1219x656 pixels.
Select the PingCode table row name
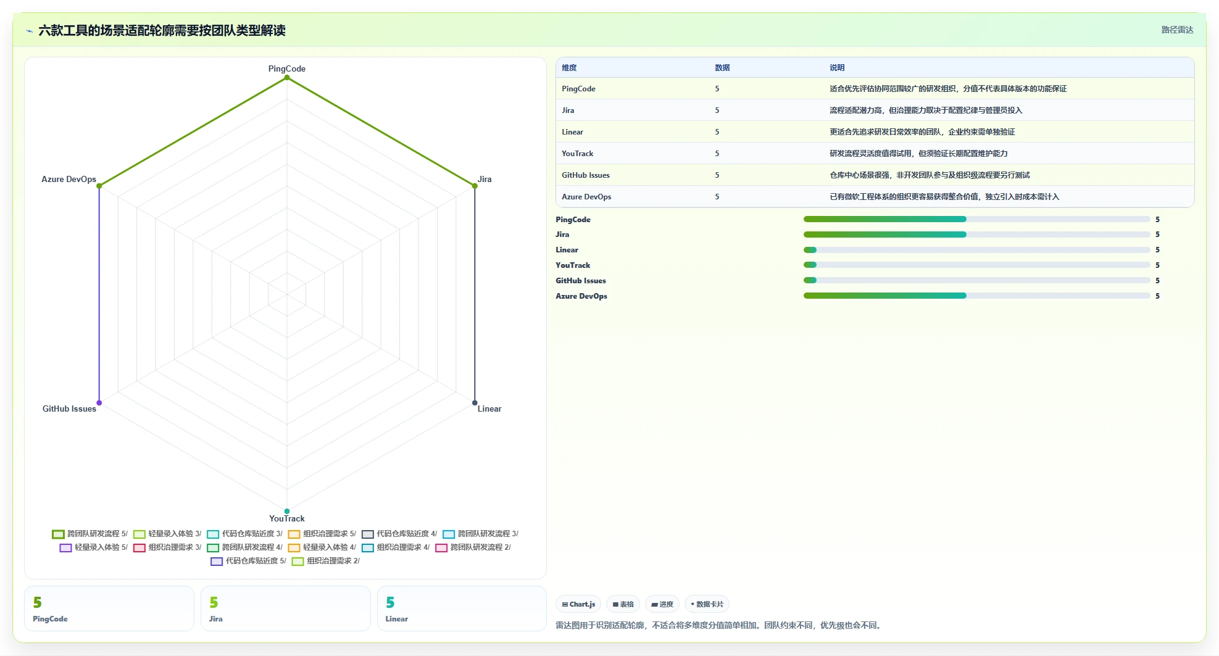[x=578, y=89]
